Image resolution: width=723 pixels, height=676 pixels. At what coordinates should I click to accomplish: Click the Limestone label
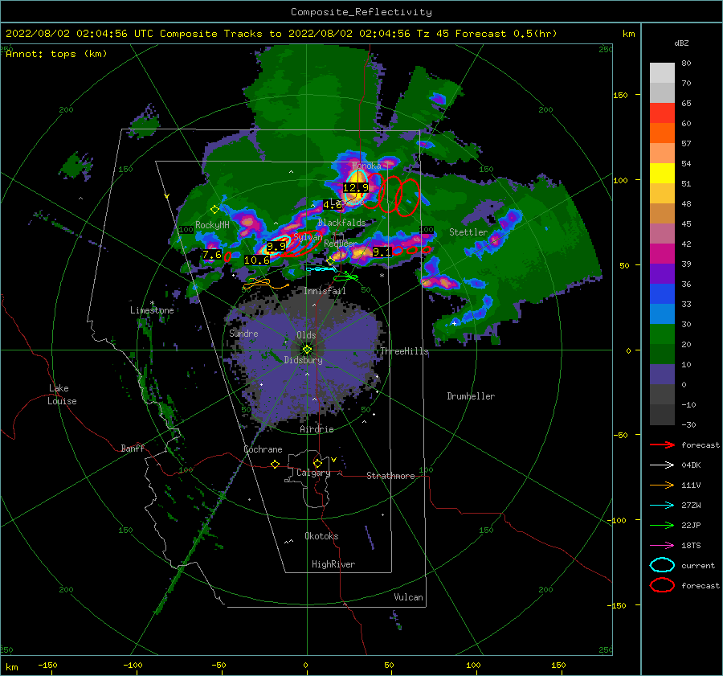tap(152, 310)
